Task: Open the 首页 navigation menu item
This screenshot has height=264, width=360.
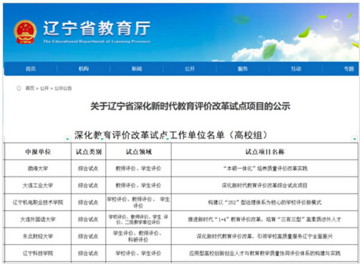Action: [31, 68]
